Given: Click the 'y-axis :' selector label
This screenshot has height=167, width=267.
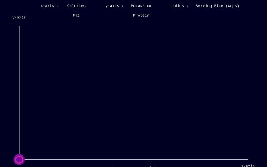Looking at the screenshot, I should click(114, 6).
